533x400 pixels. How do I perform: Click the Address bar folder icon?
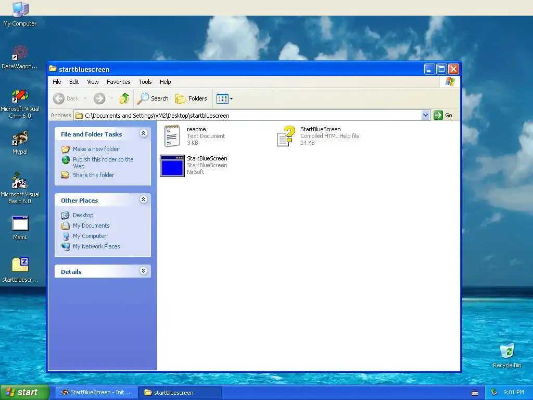79,116
